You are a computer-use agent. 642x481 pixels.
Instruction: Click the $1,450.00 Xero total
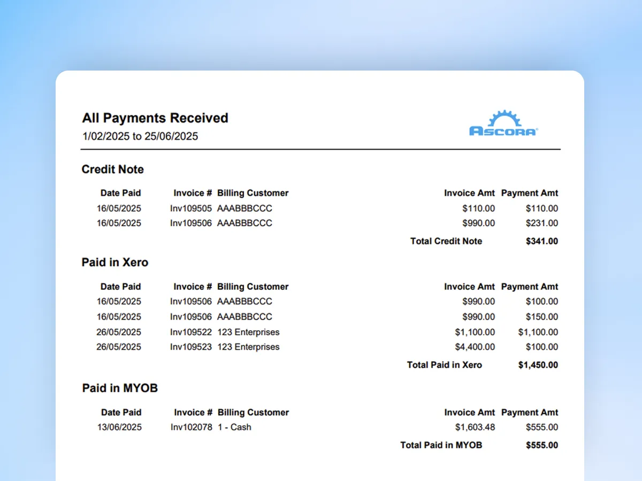click(538, 365)
